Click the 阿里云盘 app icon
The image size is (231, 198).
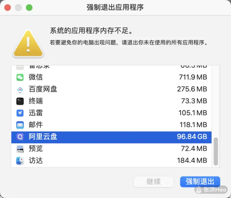tap(20, 137)
